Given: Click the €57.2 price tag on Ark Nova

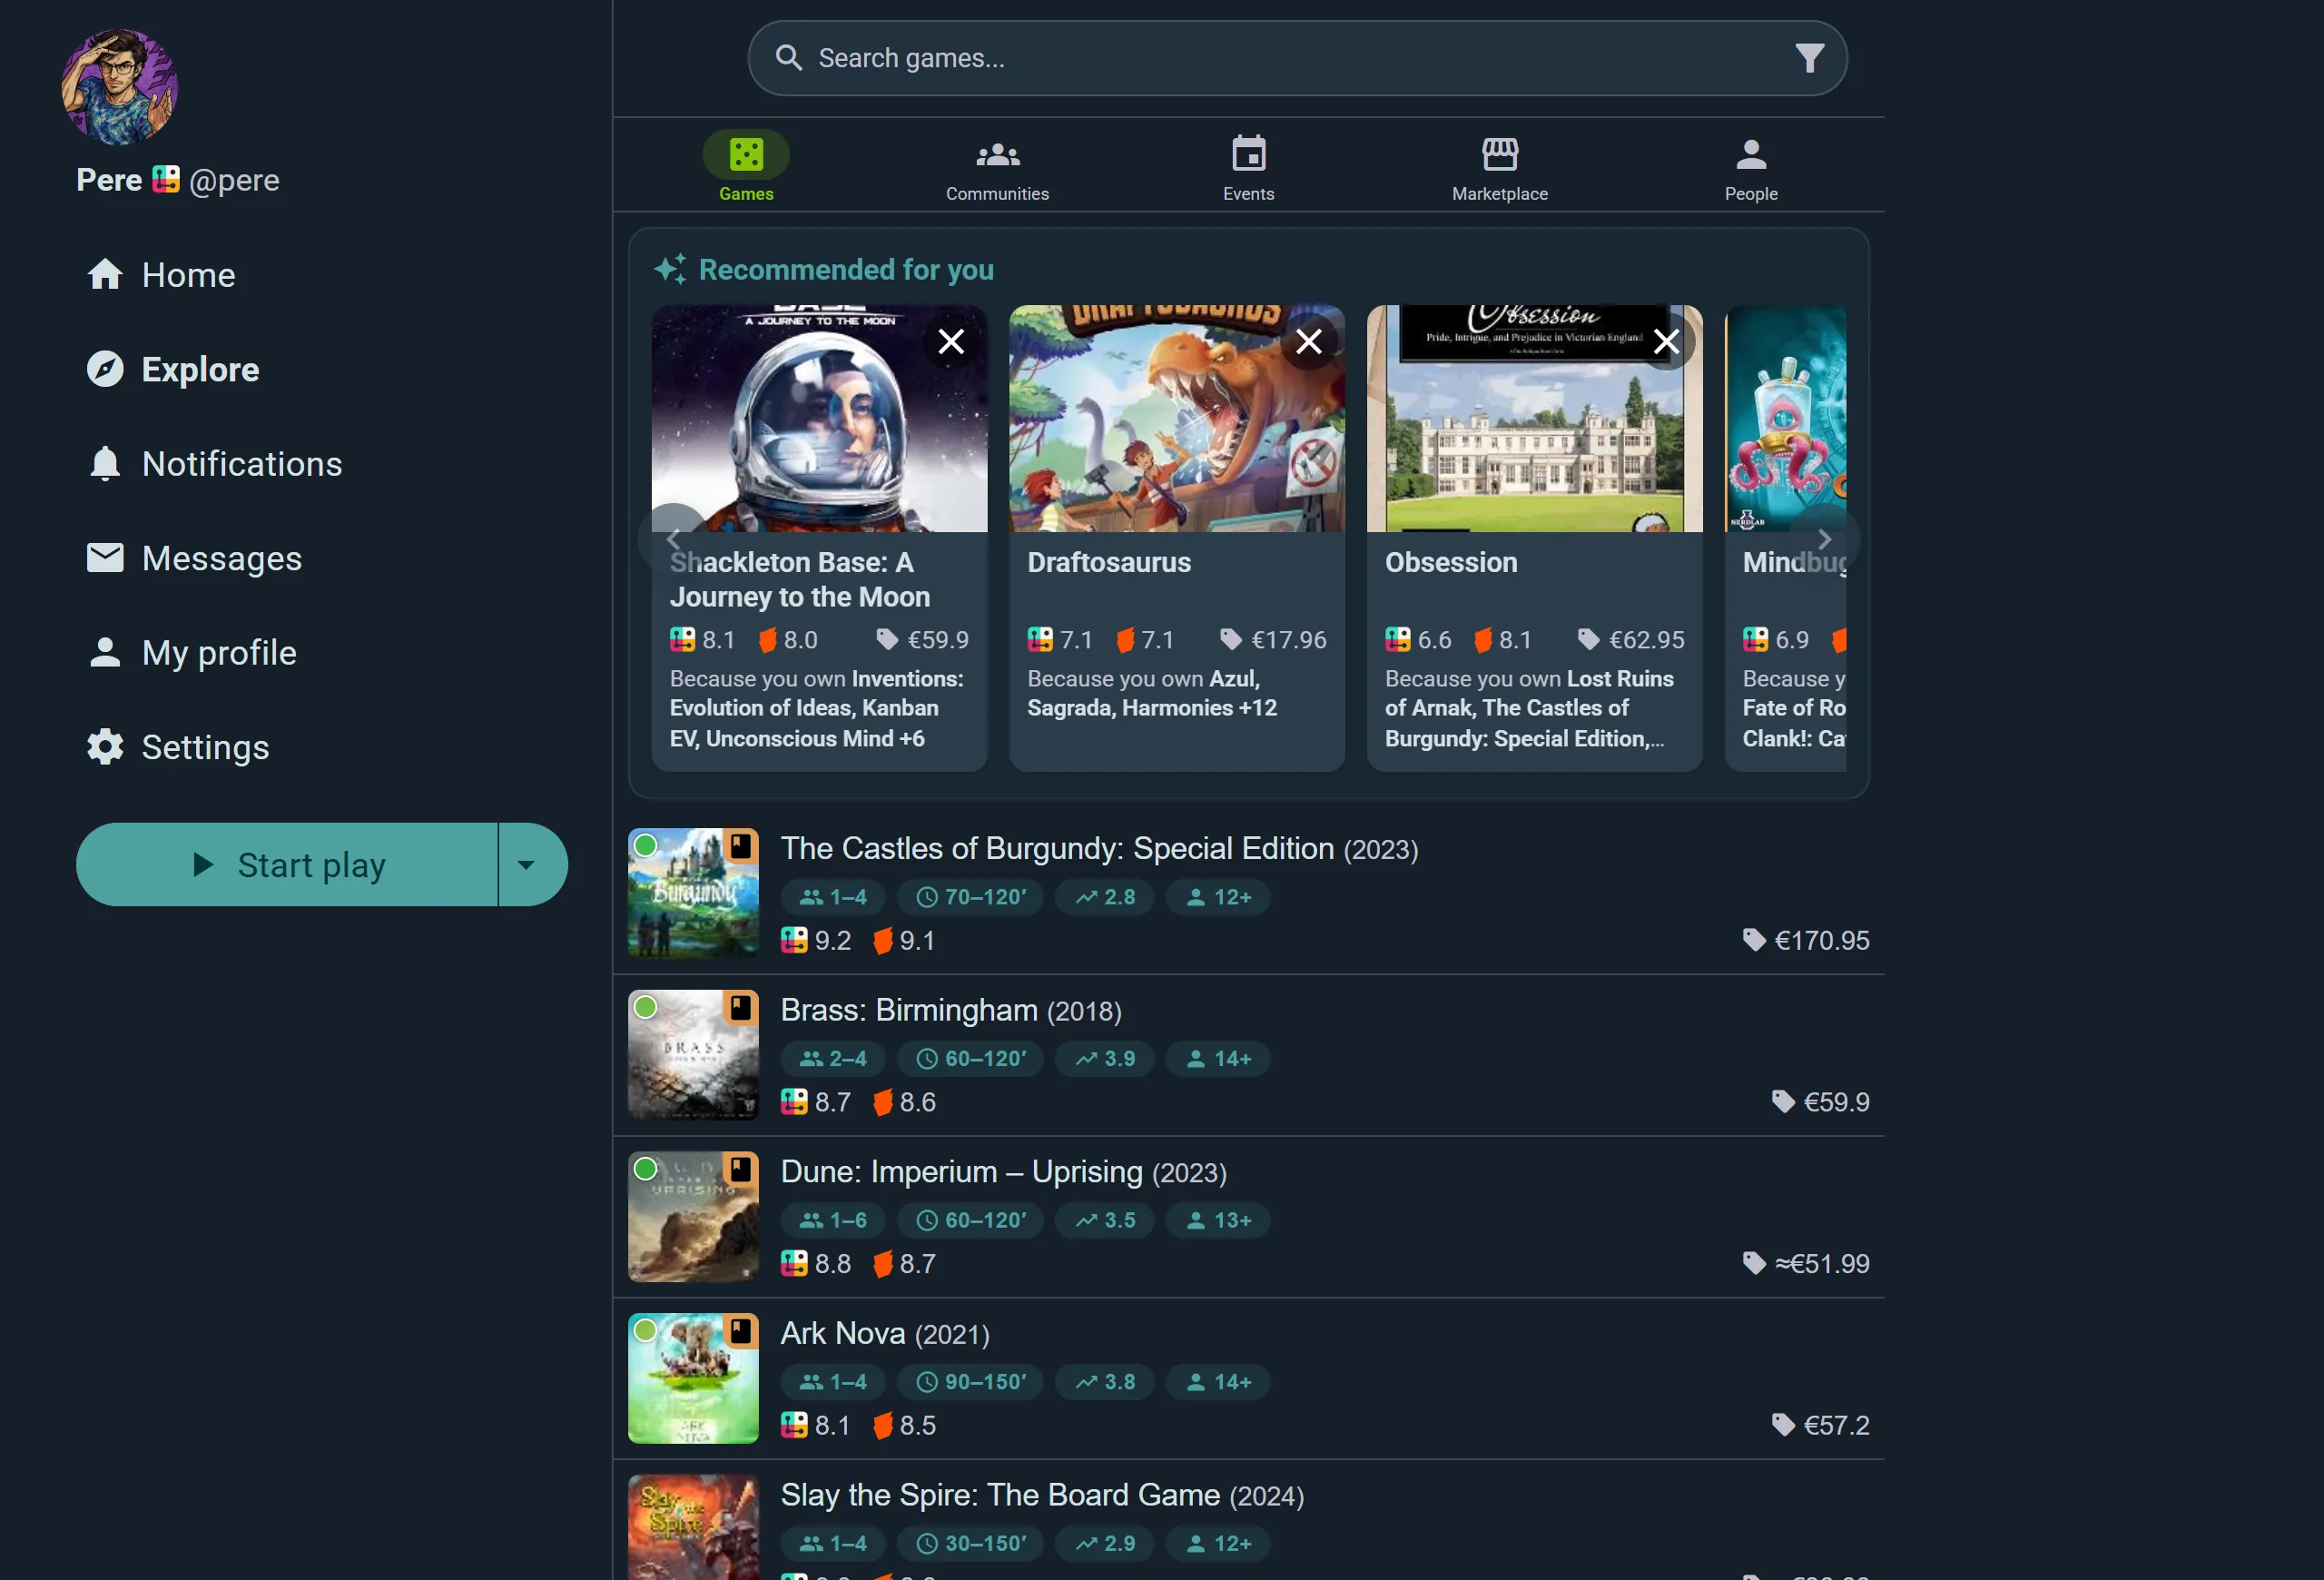Looking at the screenshot, I should [x=1820, y=1425].
